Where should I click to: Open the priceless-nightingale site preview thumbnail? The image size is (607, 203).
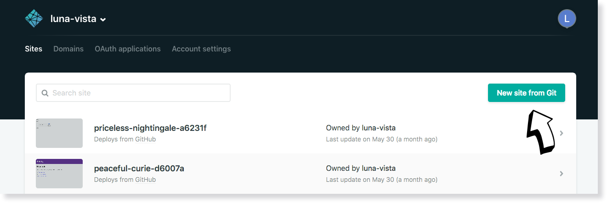[x=59, y=133]
